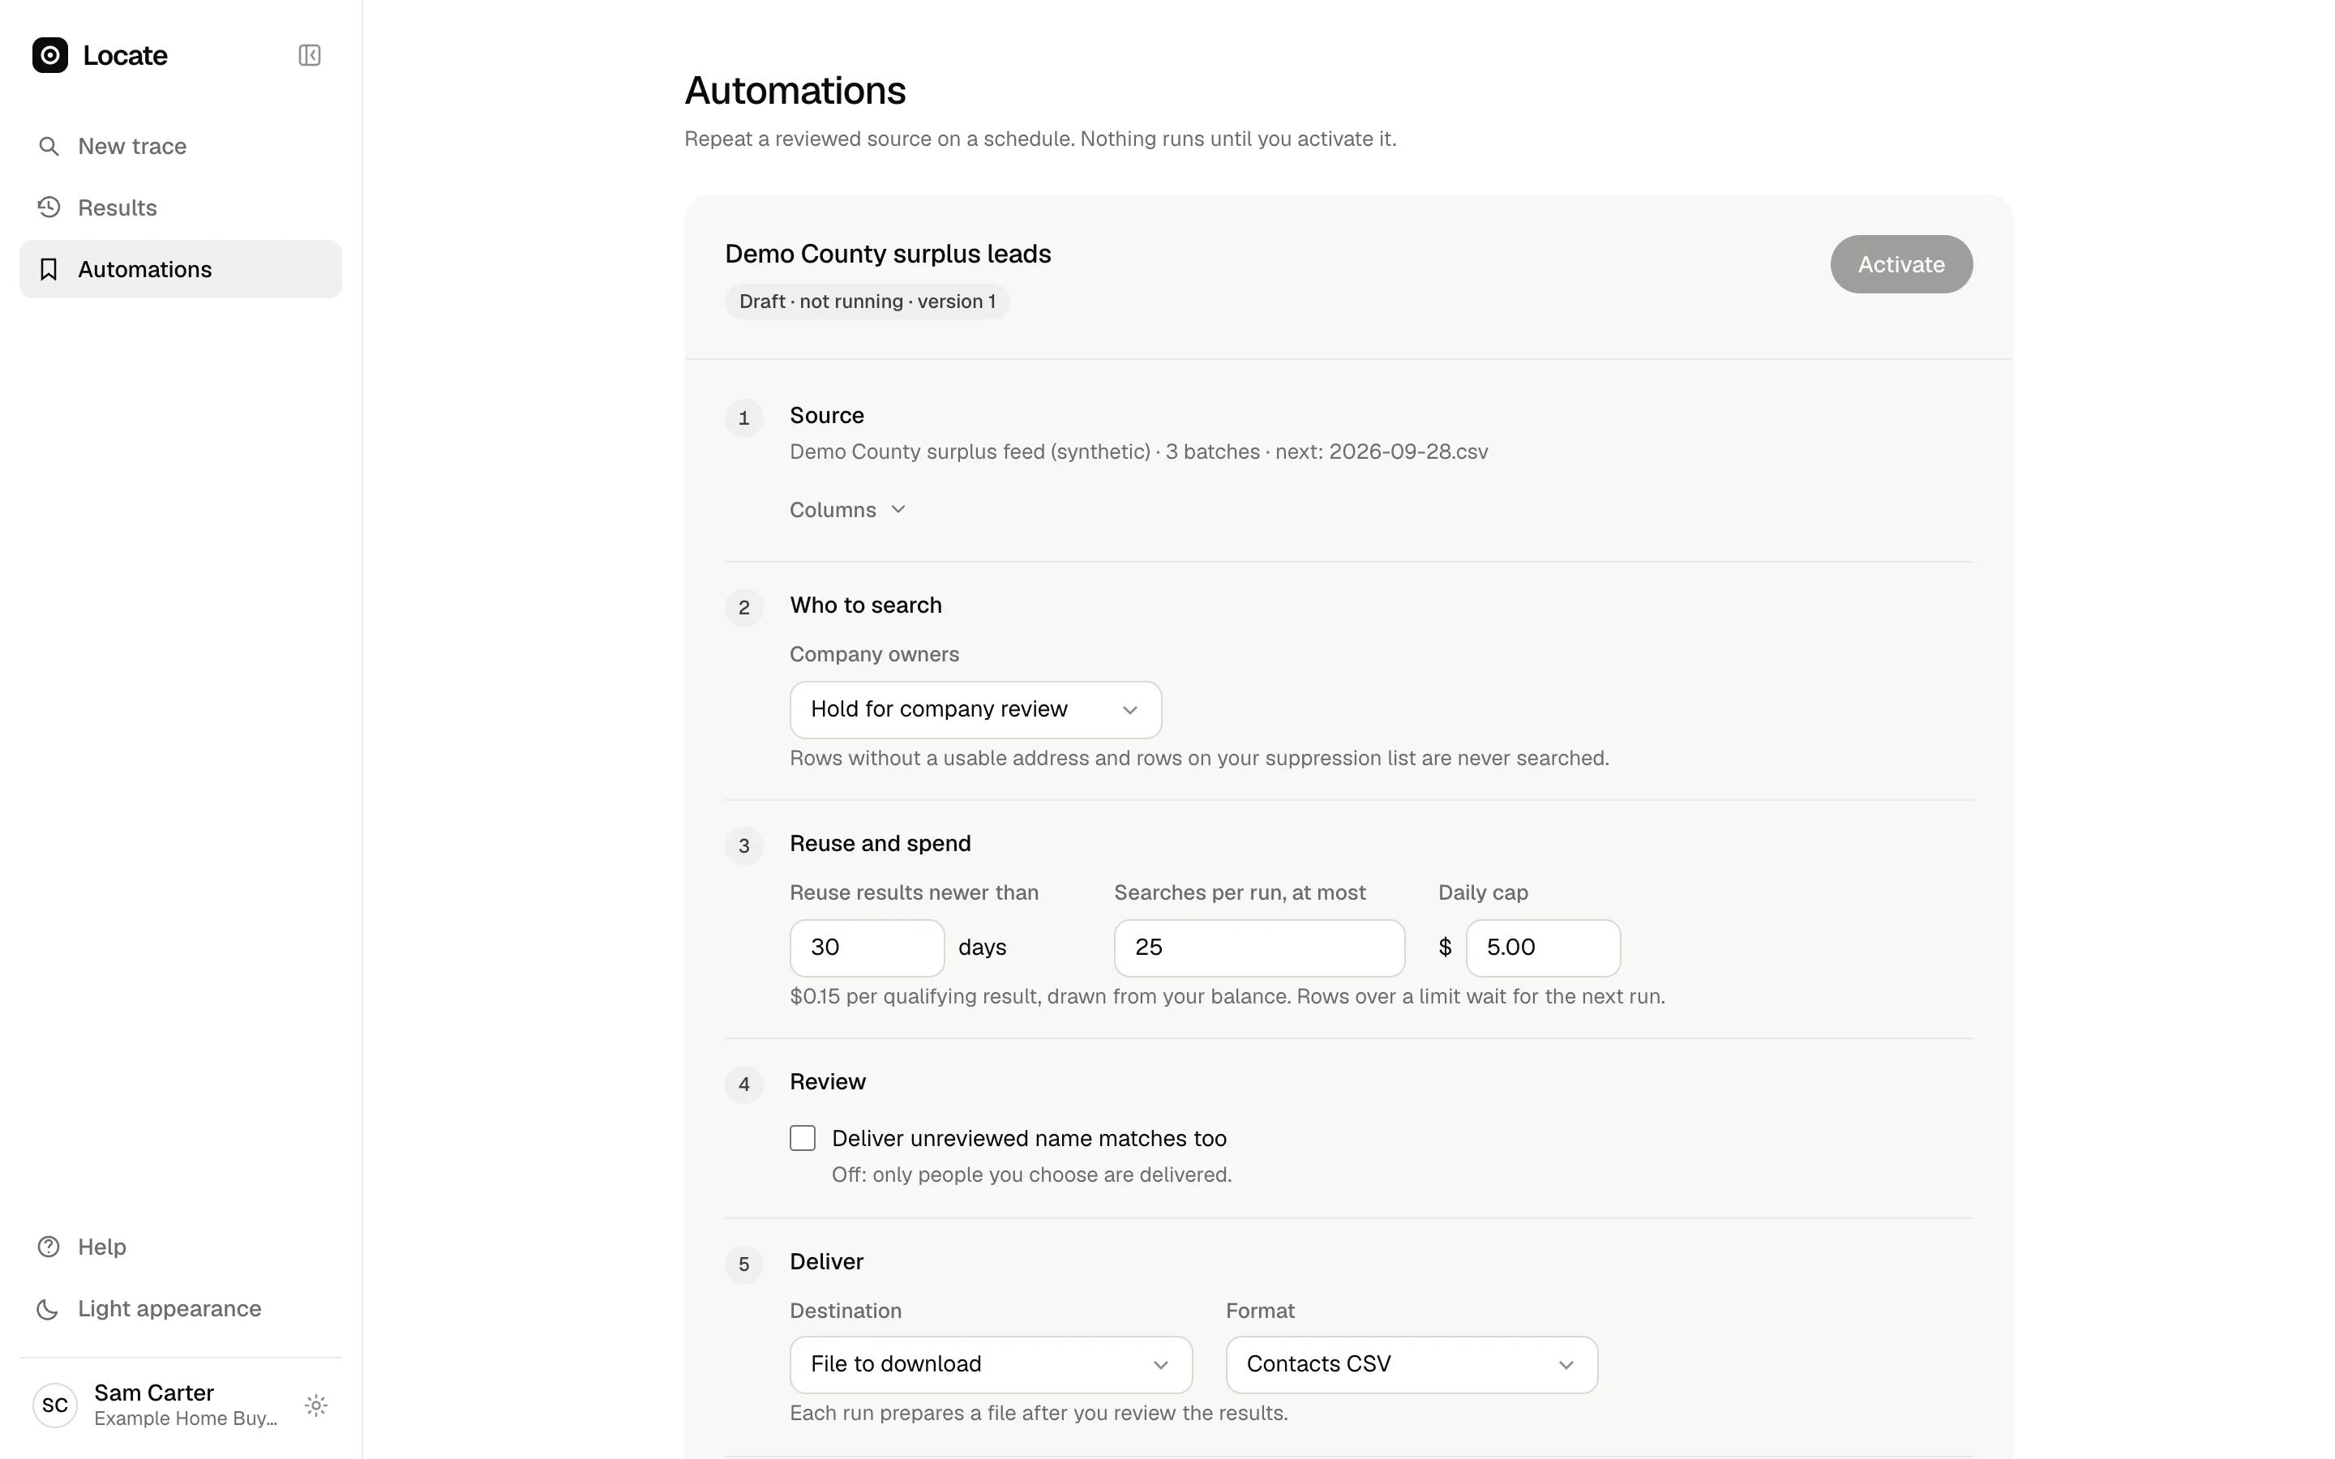The width and height of the screenshot is (2335, 1459).
Task: Click the Help question mark icon
Action: point(49,1247)
